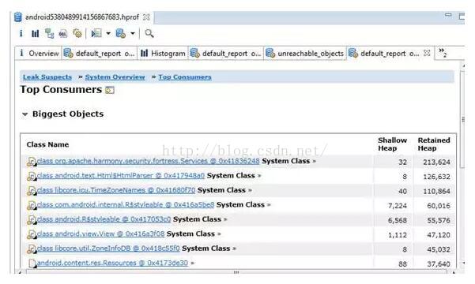This screenshot has width=475, height=284.
Task: Select shallow heap value 6,568
Action: click(x=397, y=220)
